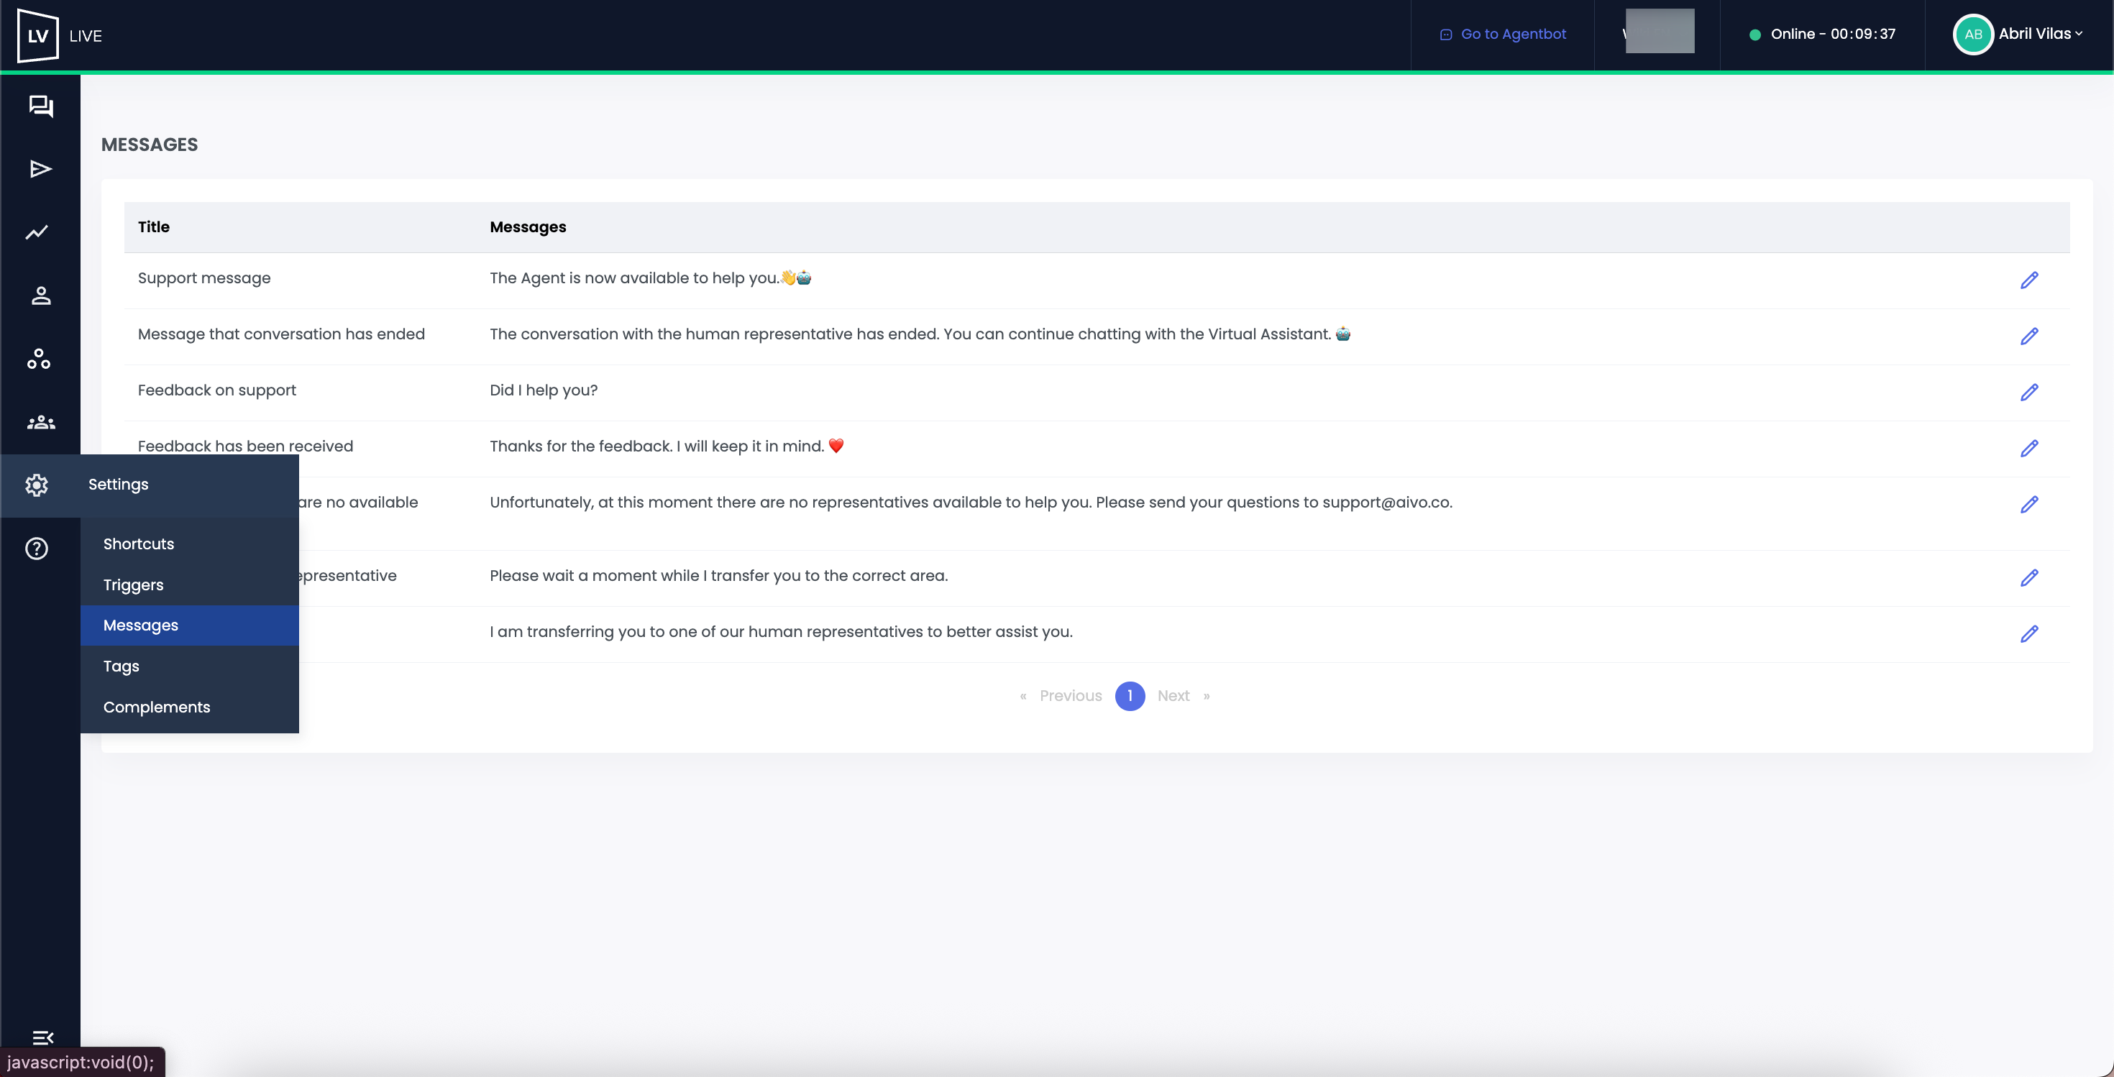Edit the 'Did I help you?' message
2114x1077 pixels.
[x=2028, y=392]
